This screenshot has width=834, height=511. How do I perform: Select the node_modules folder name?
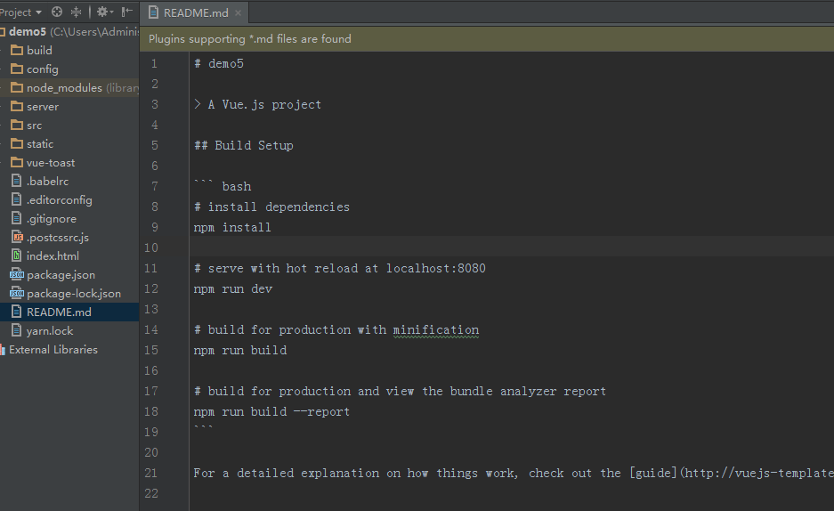tap(64, 88)
